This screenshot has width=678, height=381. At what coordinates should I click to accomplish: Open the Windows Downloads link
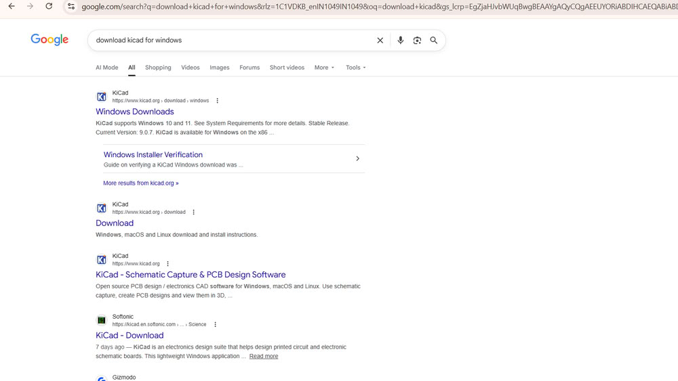click(x=134, y=112)
